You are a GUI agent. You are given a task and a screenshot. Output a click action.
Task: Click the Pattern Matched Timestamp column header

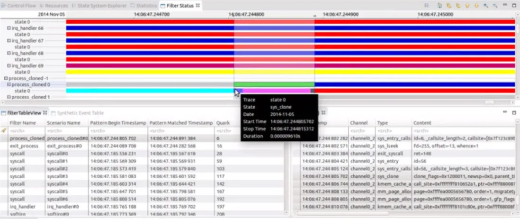181,123
